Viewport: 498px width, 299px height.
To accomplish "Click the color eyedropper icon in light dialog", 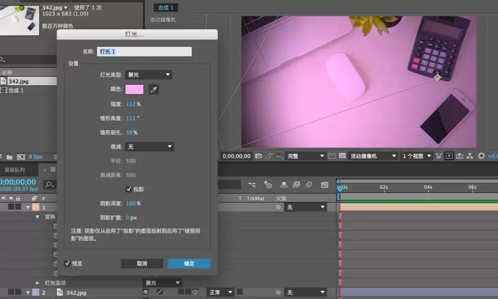I will point(154,90).
